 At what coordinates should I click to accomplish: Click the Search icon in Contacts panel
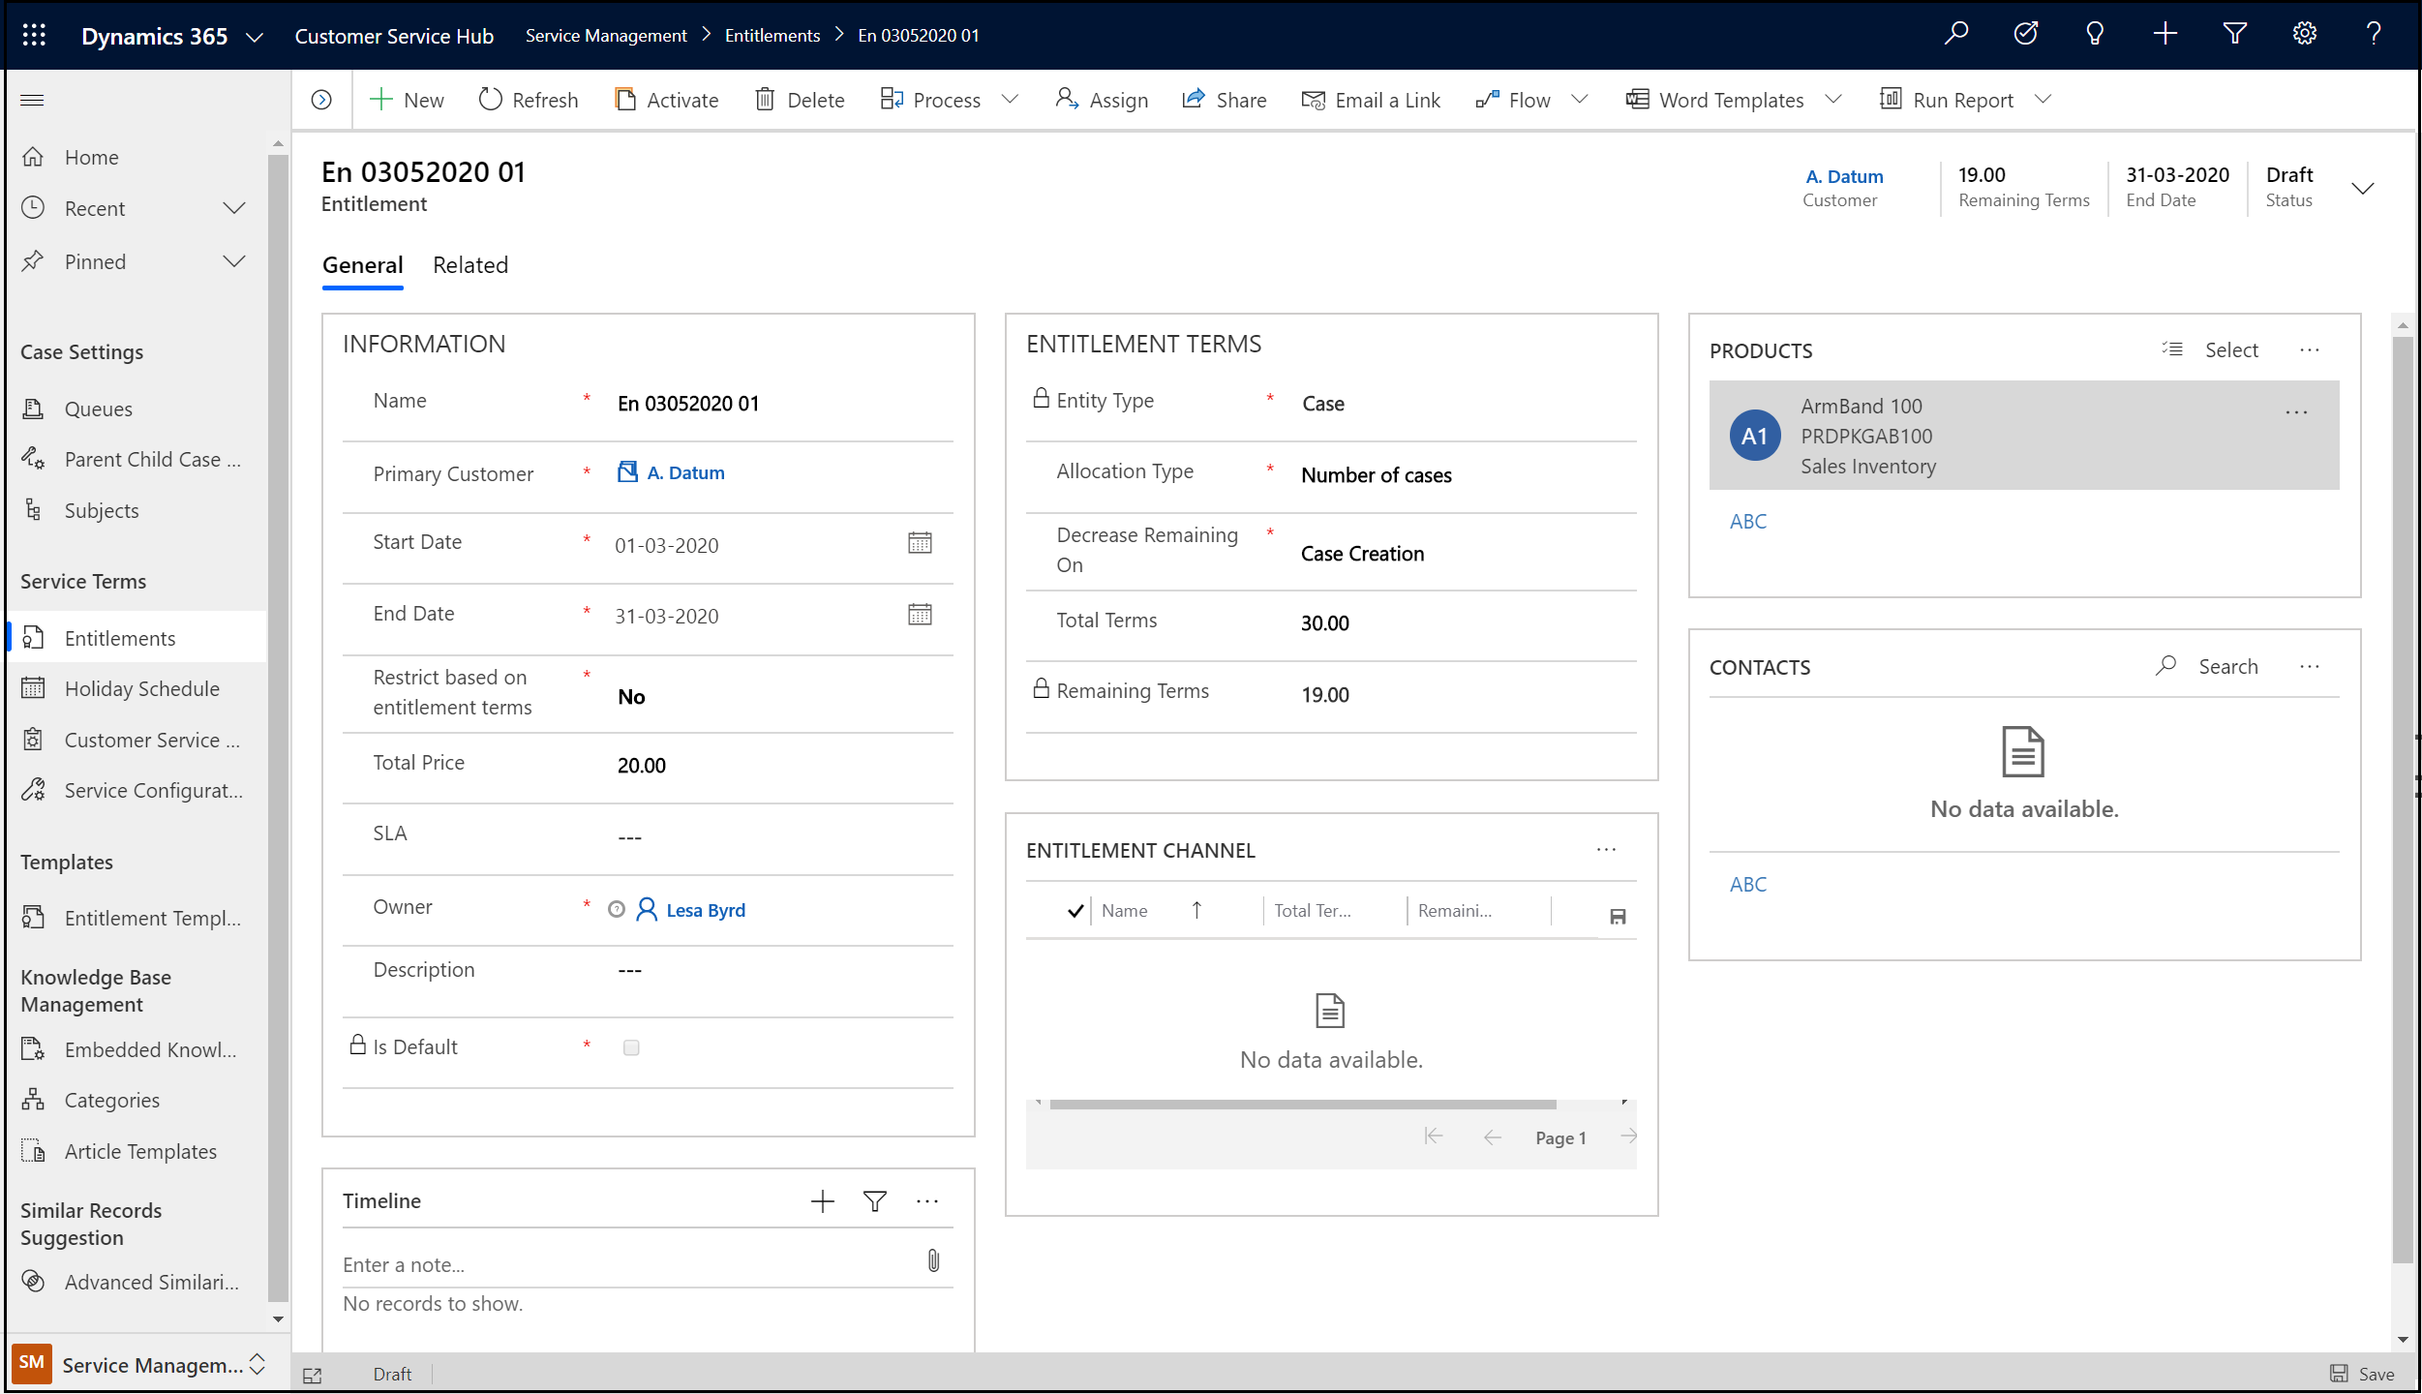point(2167,667)
